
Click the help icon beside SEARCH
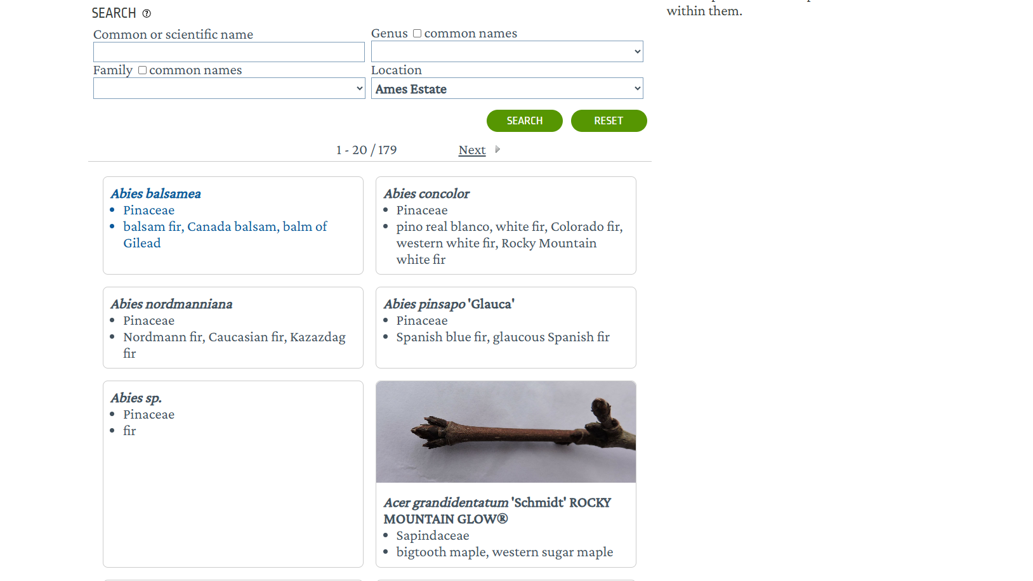click(147, 13)
